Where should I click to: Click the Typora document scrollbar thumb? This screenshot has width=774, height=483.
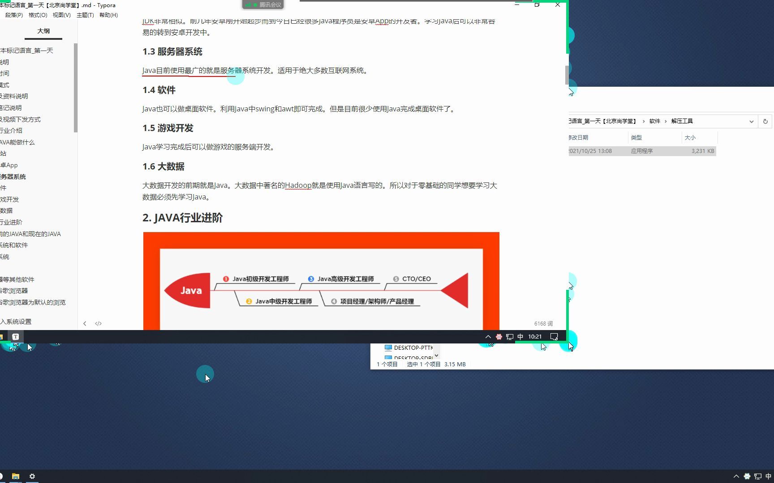[x=567, y=75]
